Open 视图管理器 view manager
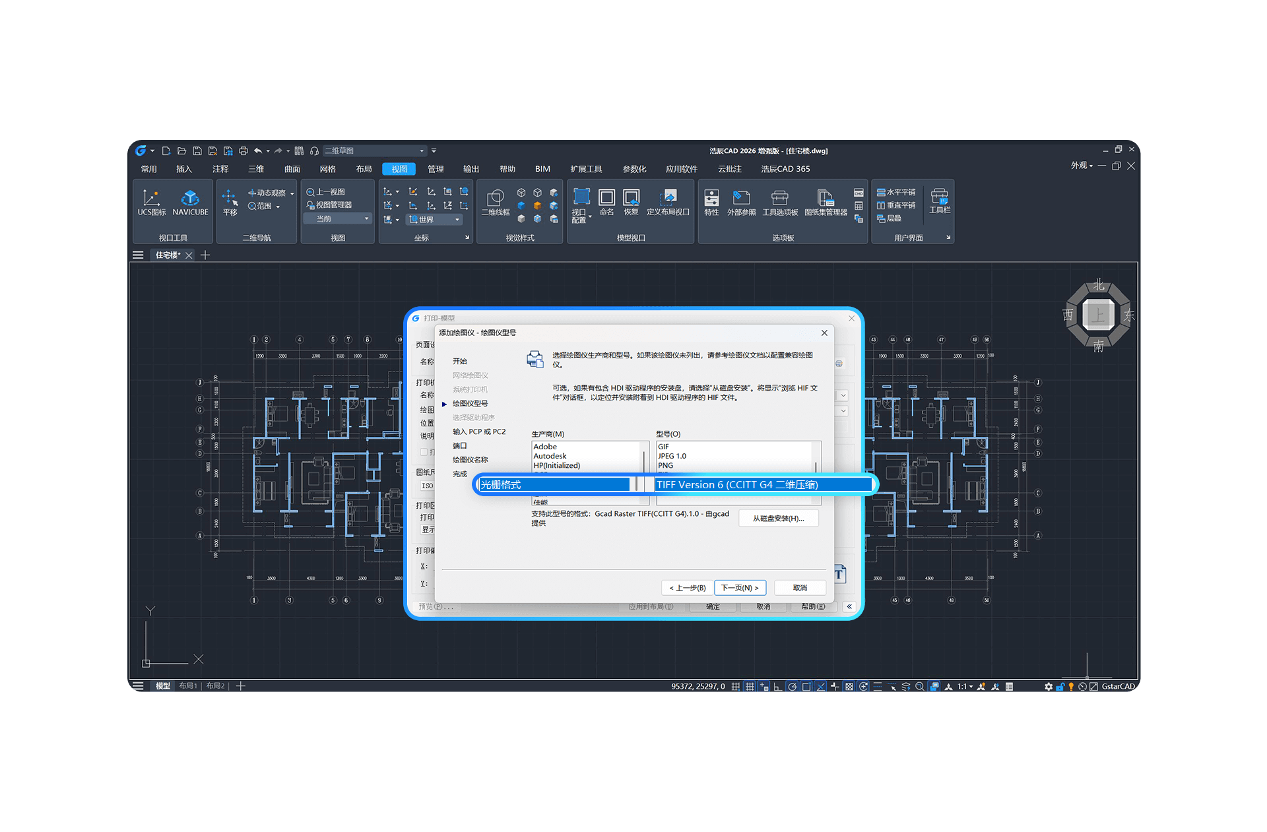This screenshot has width=1267, height=832. (330, 205)
